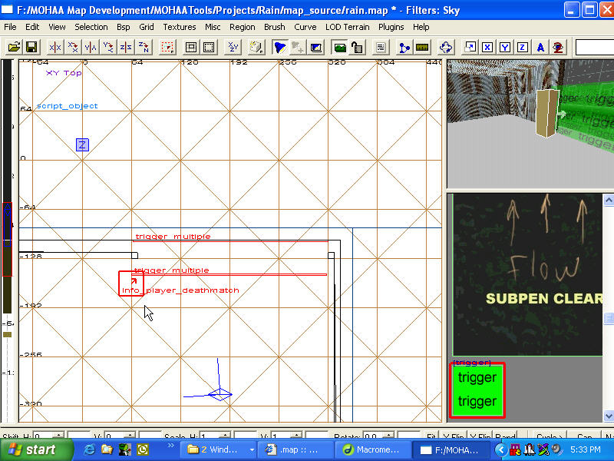Toggle the padlock texture lock button
Image resolution: width=614 pixels, height=461 pixels.
pyautogui.click(x=357, y=48)
